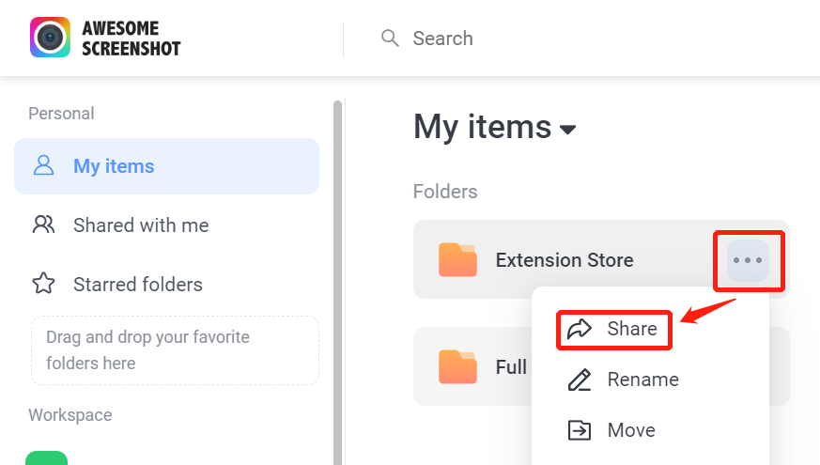Viewport: 820px width, 465px height.
Task: Open the Shared with me section
Action: (x=167, y=225)
